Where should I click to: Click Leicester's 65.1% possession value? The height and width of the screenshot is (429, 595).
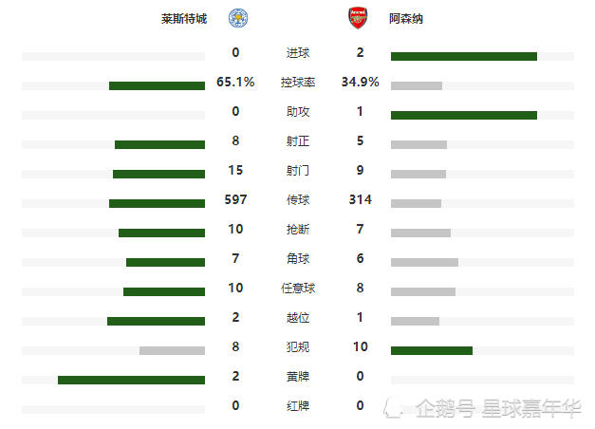(x=235, y=82)
